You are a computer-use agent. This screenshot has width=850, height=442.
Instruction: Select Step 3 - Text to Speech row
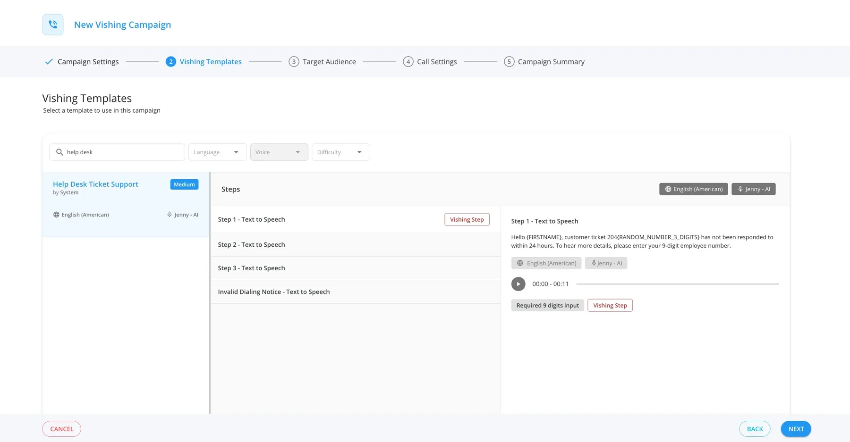tap(355, 268)
